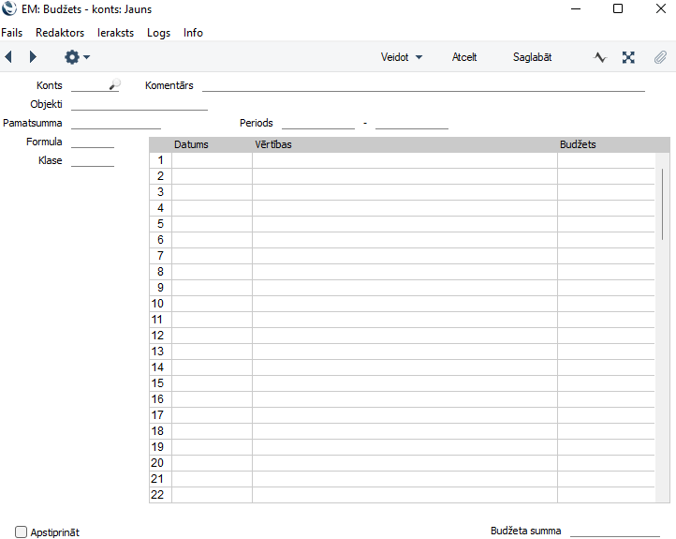Go to the previous record arrow
The width and height of the screenshot is (676, 539).
tap(8, 57)
